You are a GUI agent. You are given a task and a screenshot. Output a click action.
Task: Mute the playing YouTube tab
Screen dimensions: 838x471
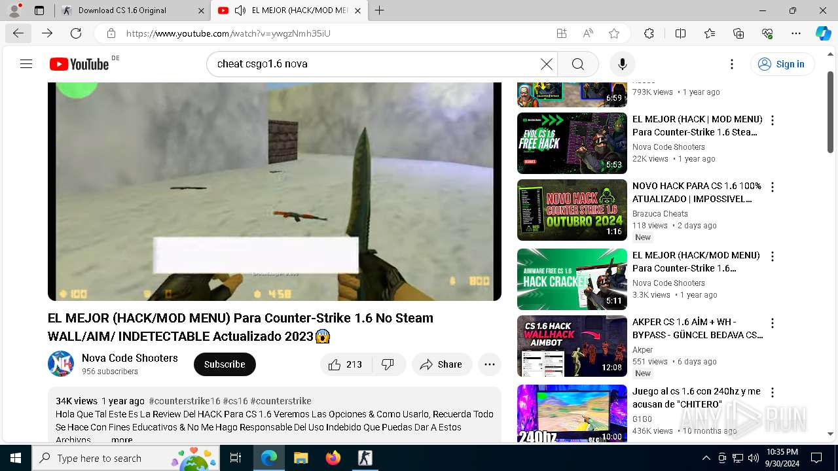[240, 10]
